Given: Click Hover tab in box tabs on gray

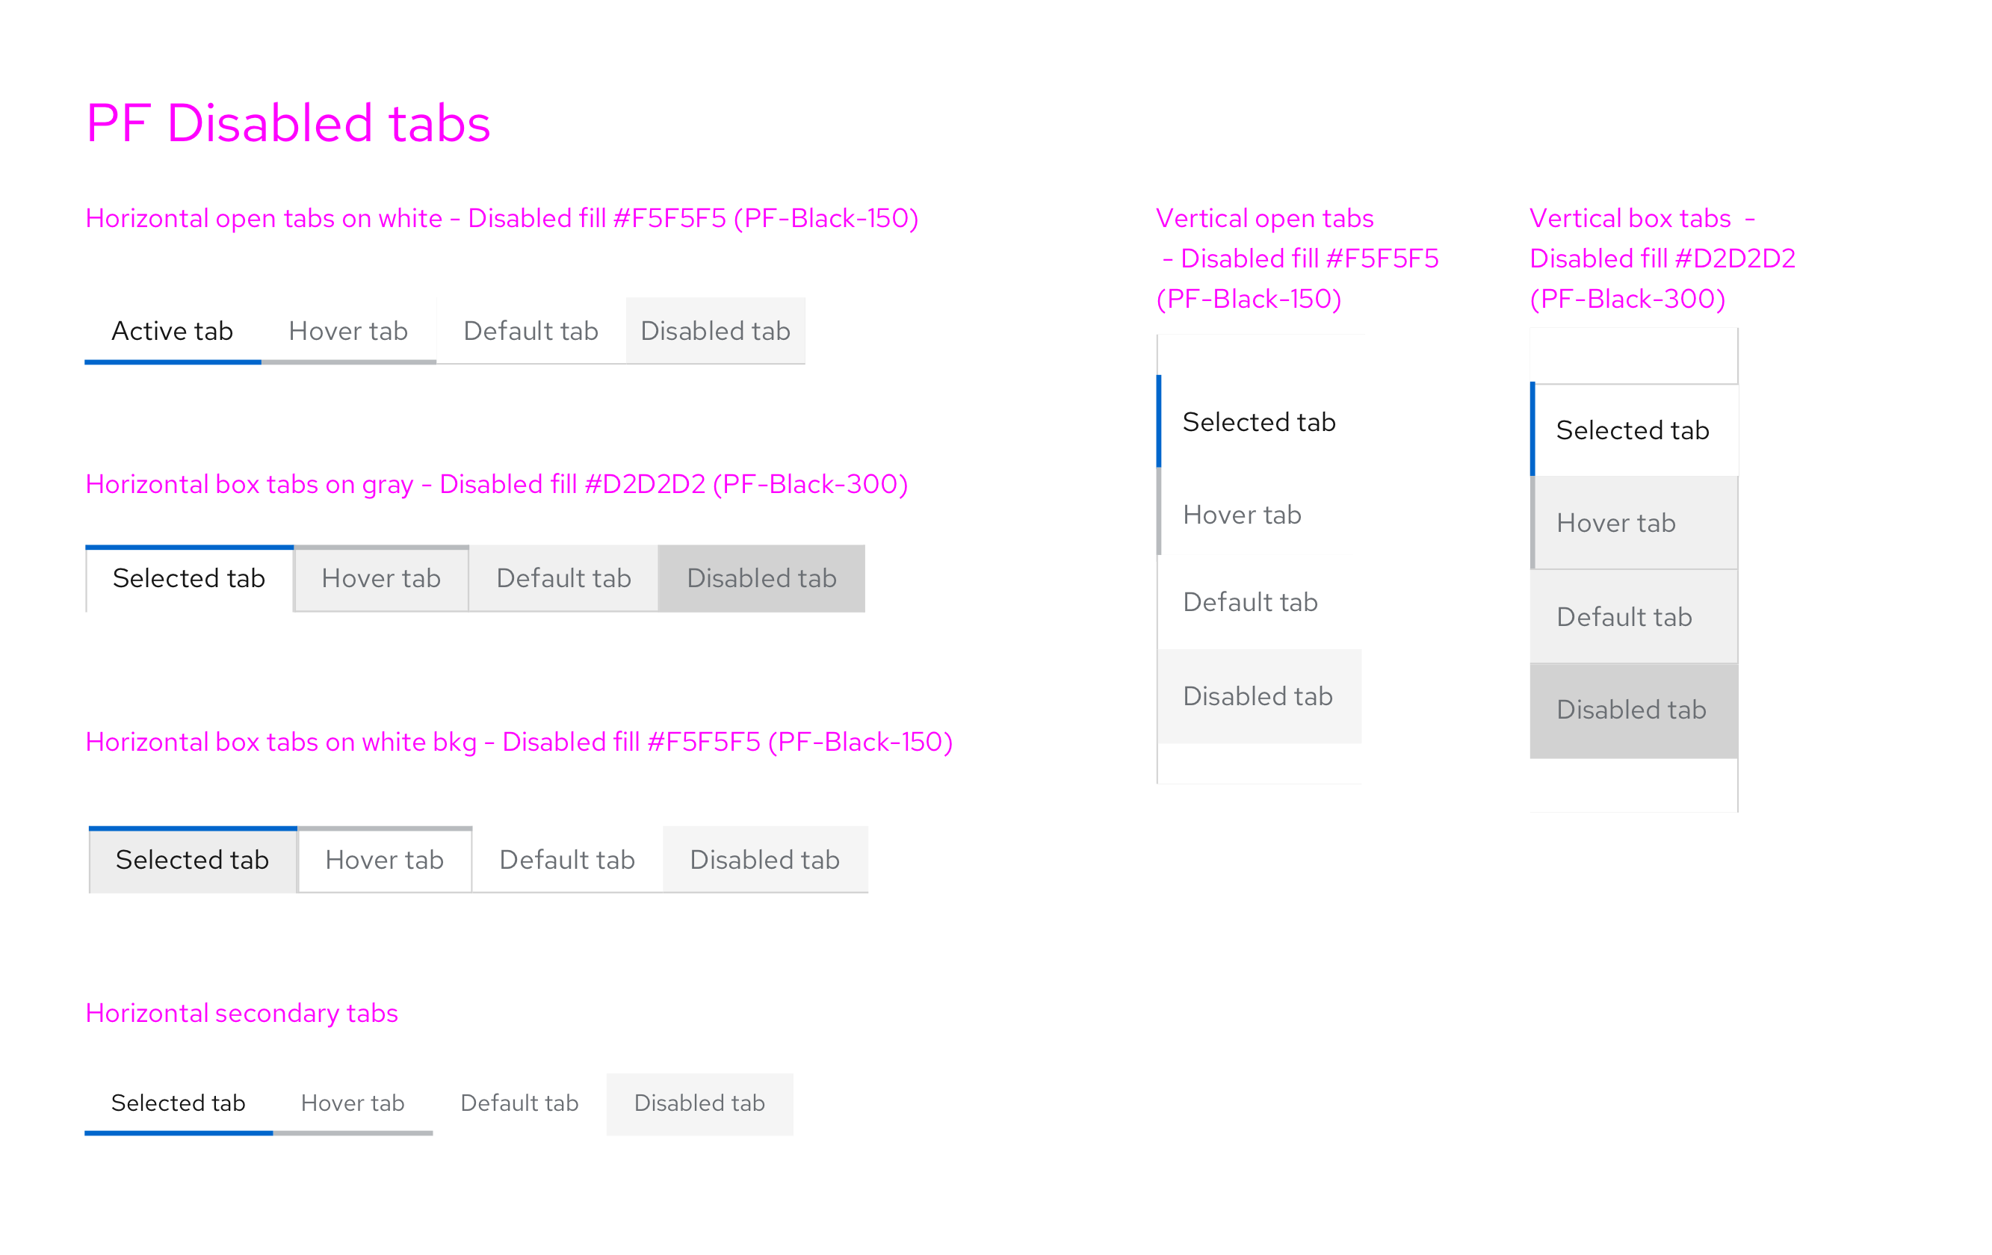Looking at the screenshot, I should pos(380,578).
